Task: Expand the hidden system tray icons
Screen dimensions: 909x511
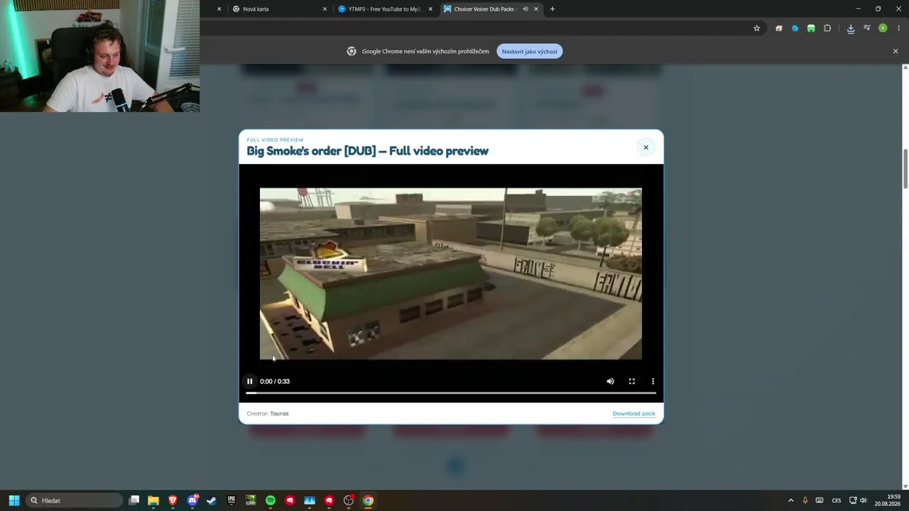Action: click(791, 500)
